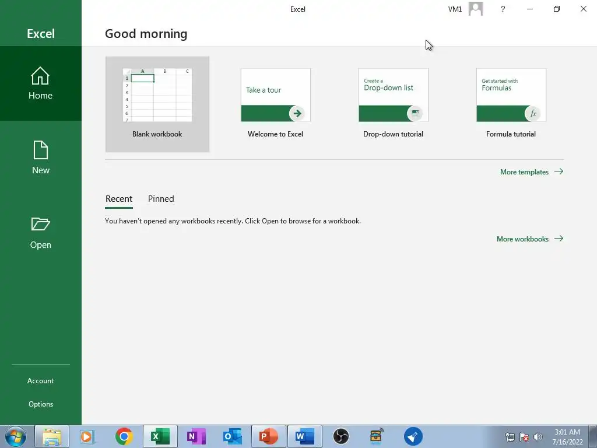Click the Show desktop strip on taskbar
The image size is (597, 448).
[593, 436]
